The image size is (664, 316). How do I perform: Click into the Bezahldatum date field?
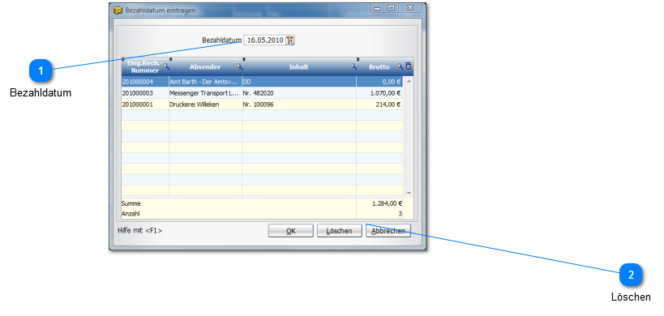click(264, 41)
